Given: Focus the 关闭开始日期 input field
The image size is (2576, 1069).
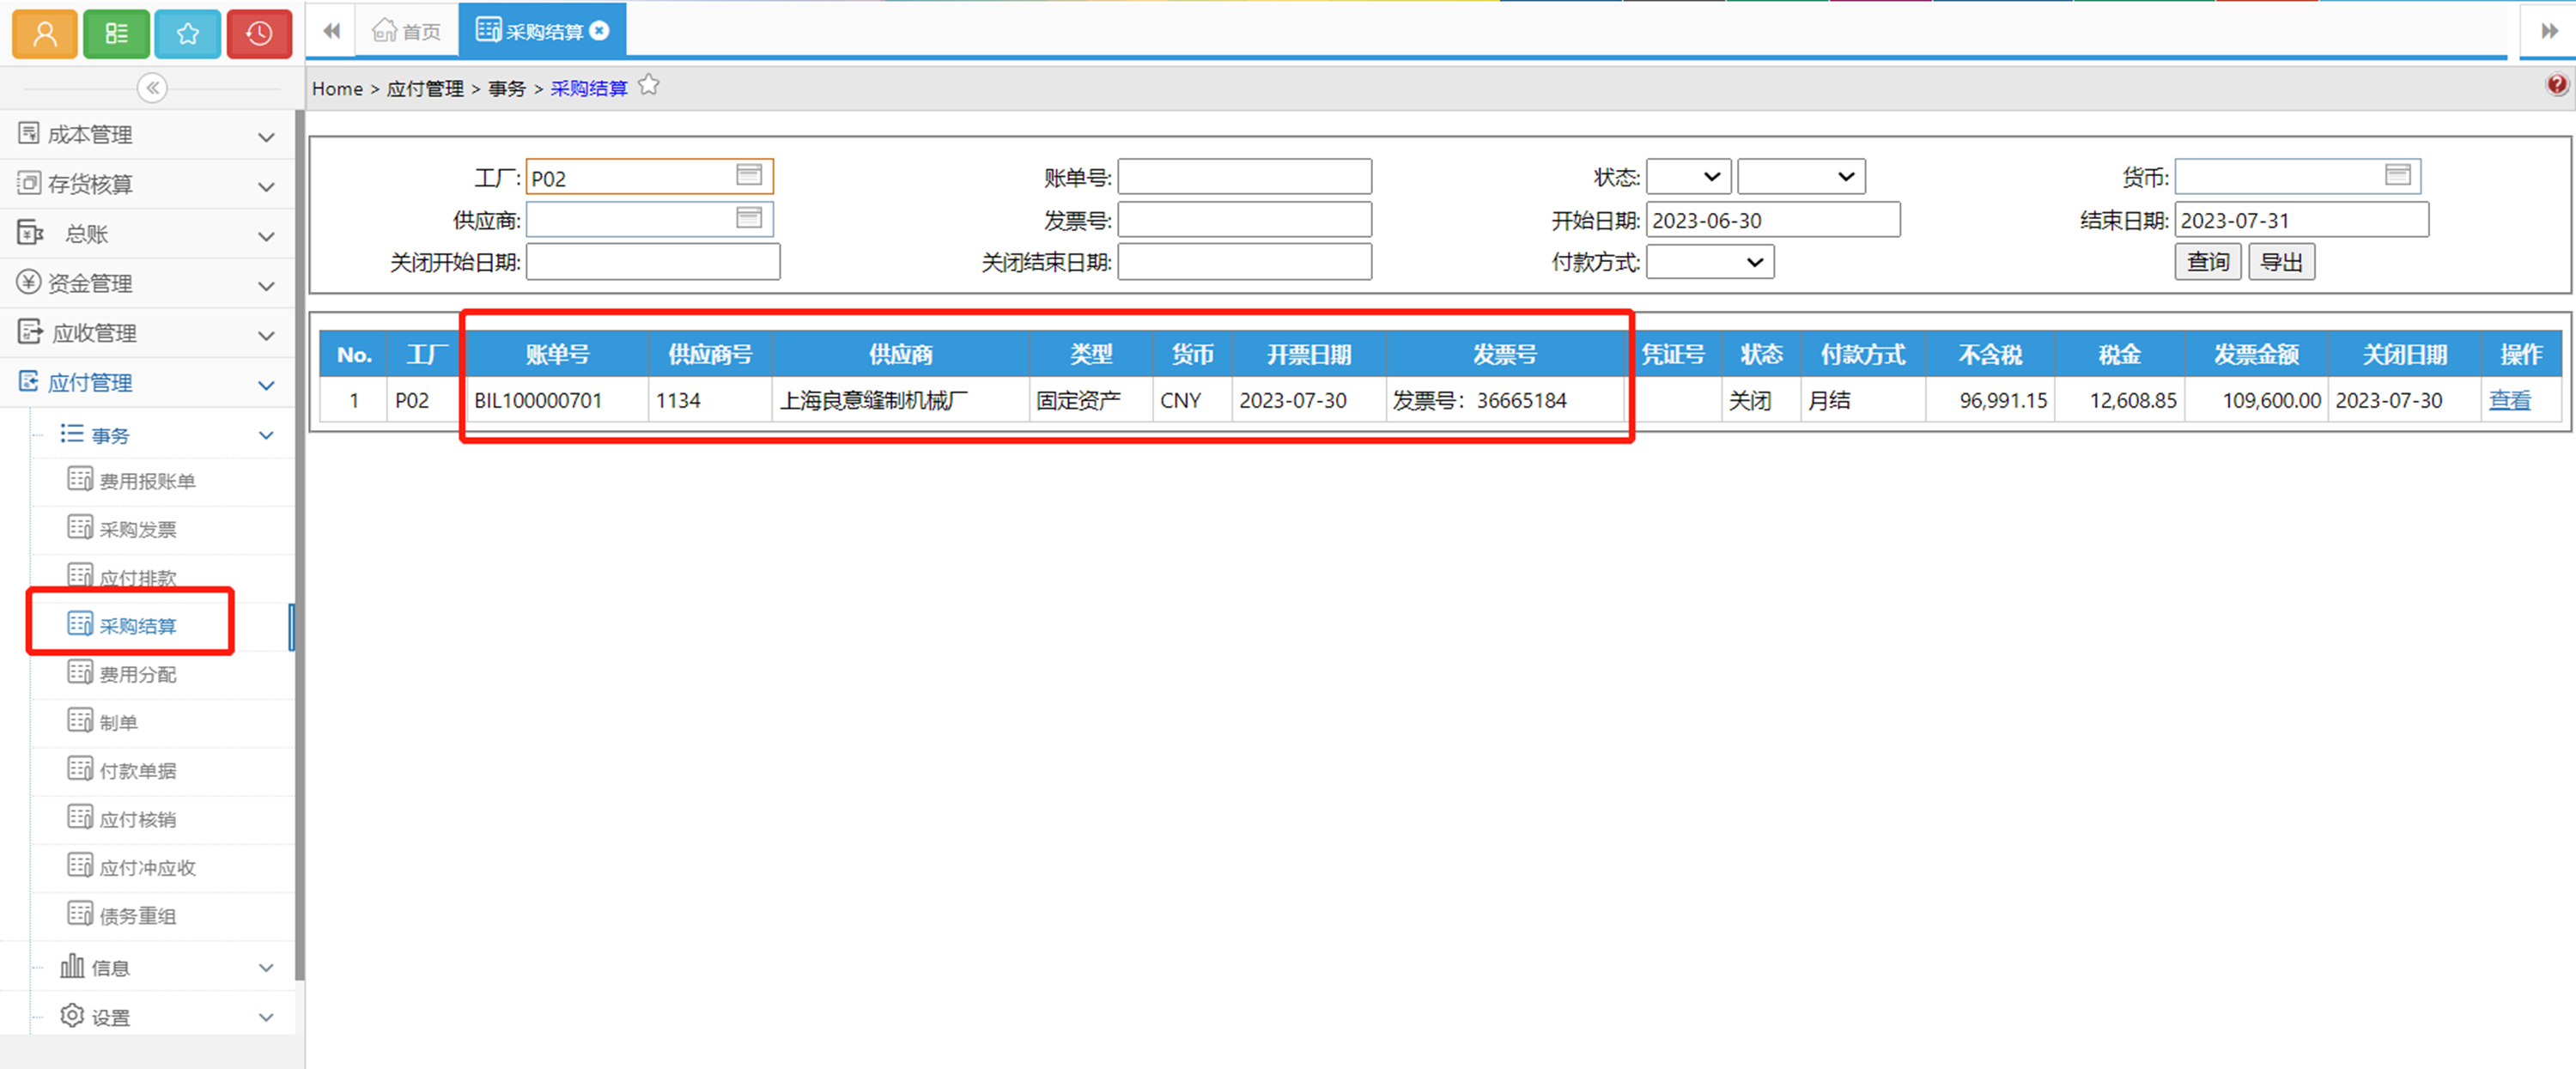Looking at the screenshot, I should pyautogui.click(x=653, y=262).
